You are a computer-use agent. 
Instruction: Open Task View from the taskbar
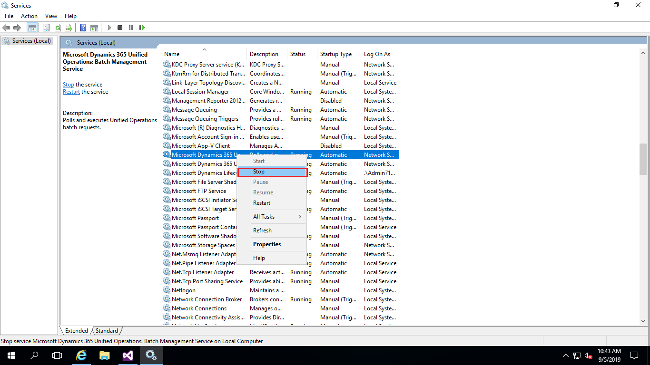(57, 355)
